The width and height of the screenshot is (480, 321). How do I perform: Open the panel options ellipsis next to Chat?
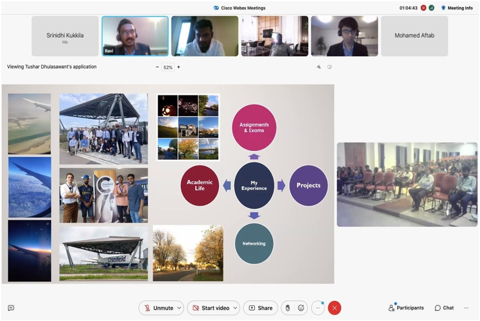(466, 308)
